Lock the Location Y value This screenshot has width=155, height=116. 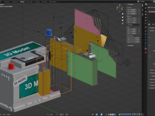coord(139,12)
